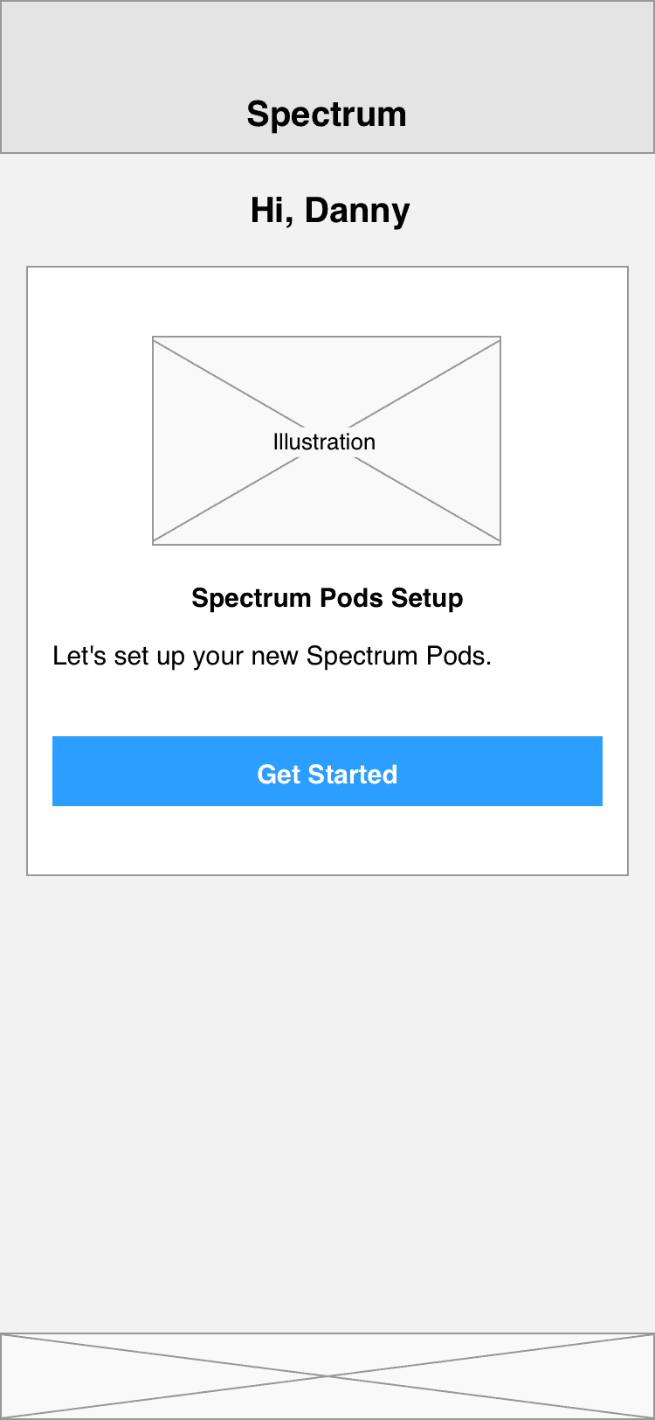The image size is (655, 1420).
Task: Click a diagonal line of the illustration box
Action: tap(227, 380)
